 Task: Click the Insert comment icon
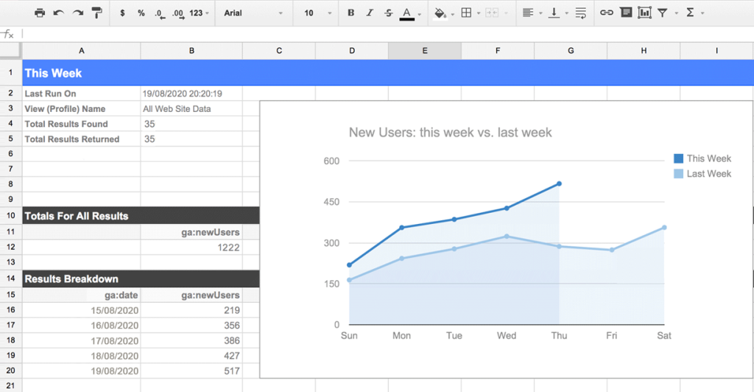click(x=625, y=13)
